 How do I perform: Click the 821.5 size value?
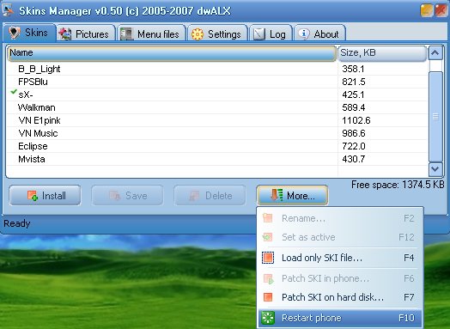354,82
